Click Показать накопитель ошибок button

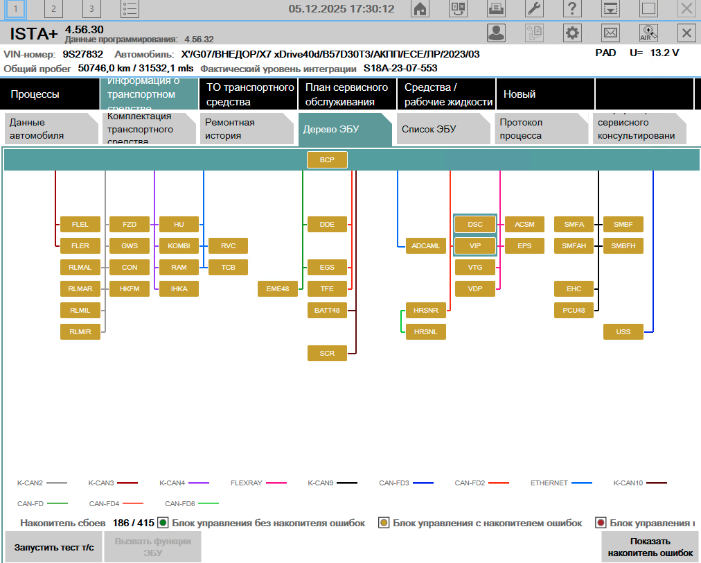click(x=650, y=547)
